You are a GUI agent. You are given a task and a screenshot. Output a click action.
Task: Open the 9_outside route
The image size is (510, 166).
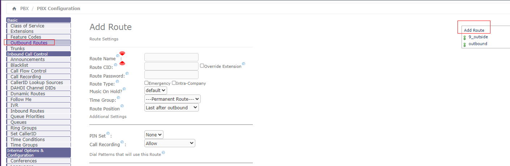pos(478,37)
